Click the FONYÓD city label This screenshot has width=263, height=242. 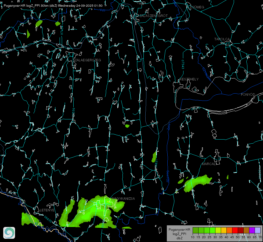[x=248, y=95]
